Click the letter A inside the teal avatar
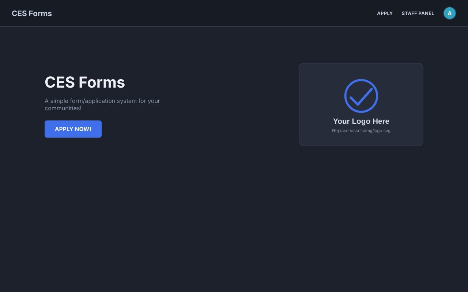 point(450,13)
